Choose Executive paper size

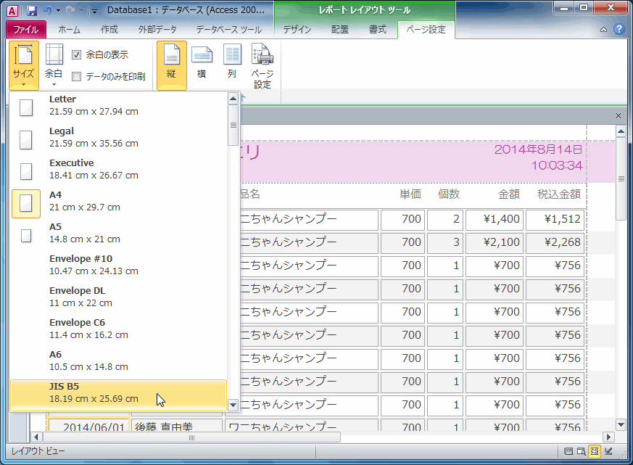click(118, 169)
